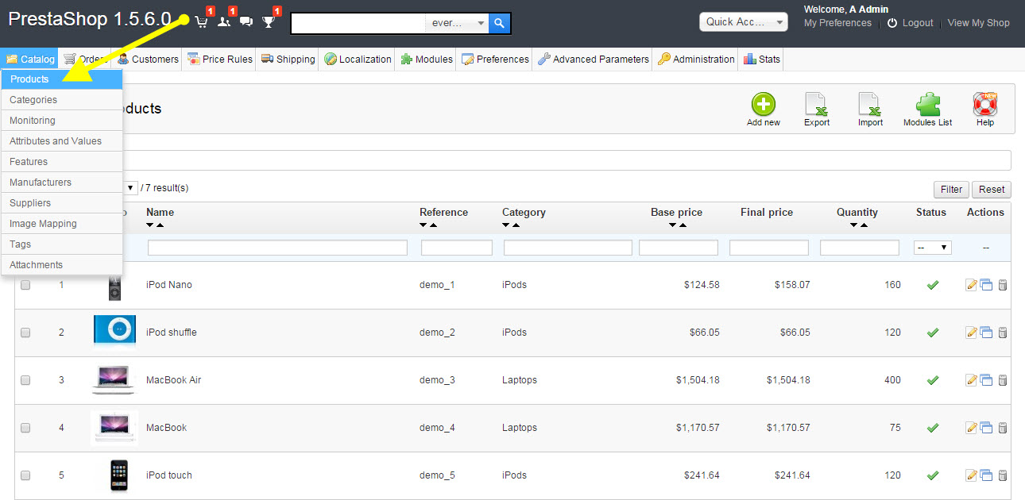
Task: Open the shopping cart orders notification icon
Action: coord(202,21)
